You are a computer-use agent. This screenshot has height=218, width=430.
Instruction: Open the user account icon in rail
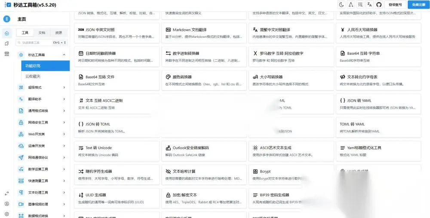(7, 204)
